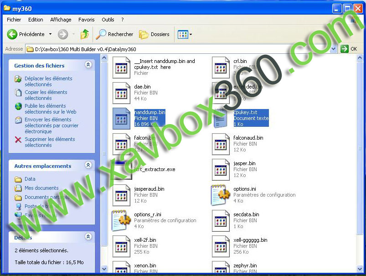Open the Affichage menu
The width and height of the screenshot is (366, 276).
coord(61,20)
